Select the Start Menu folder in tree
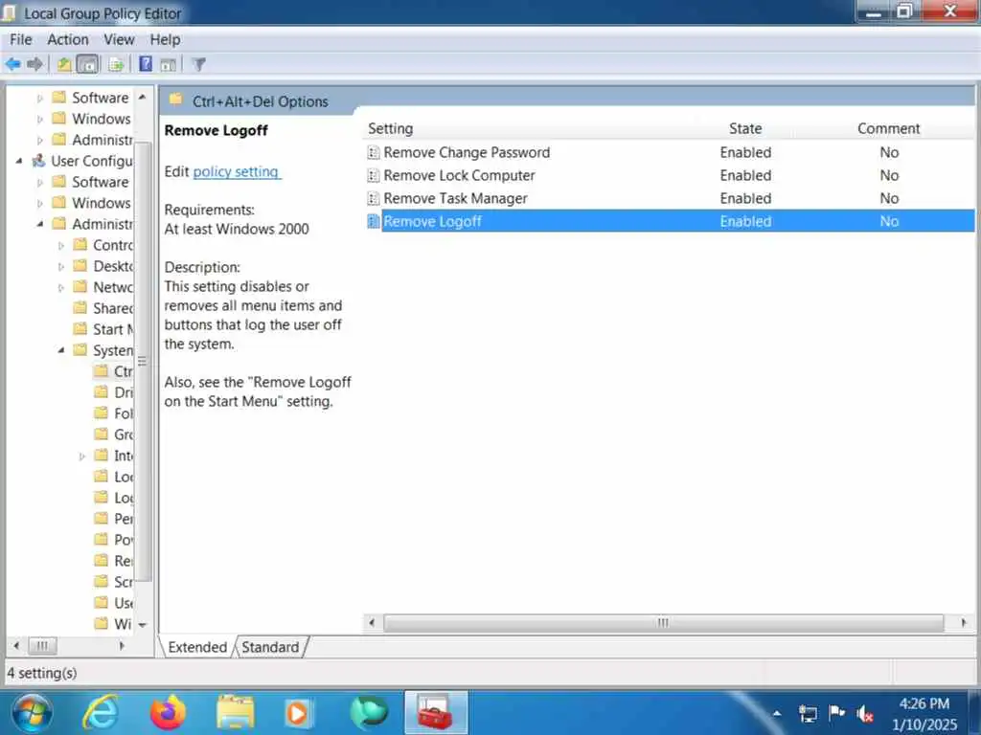981x735 pixels. (x=103, y=329)
